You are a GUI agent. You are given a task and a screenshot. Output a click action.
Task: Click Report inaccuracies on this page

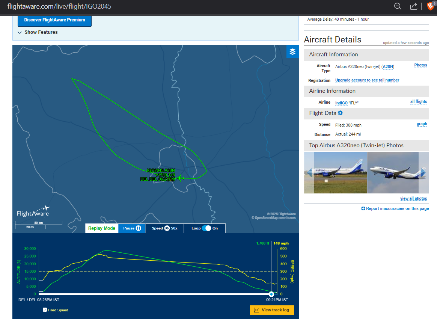[x=398, y=209]
